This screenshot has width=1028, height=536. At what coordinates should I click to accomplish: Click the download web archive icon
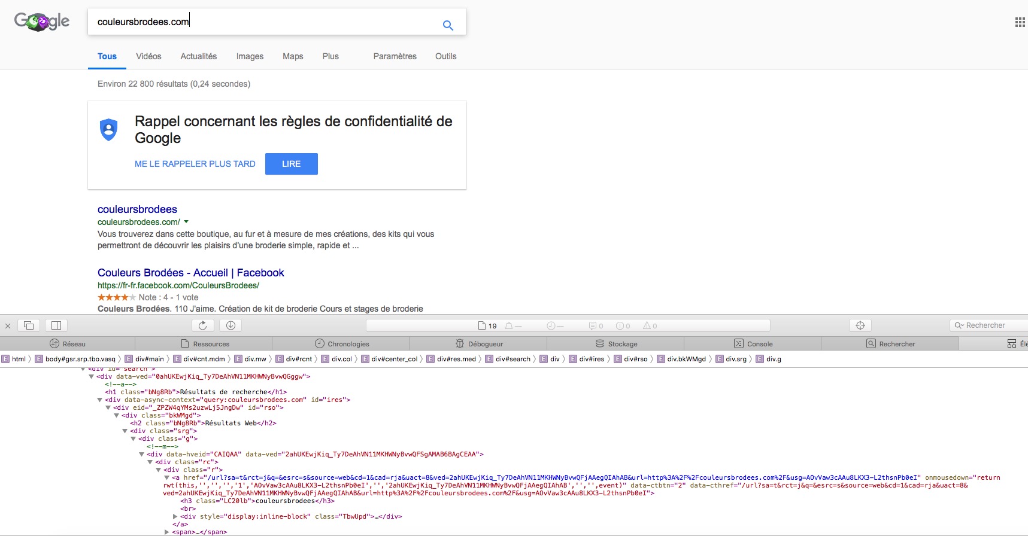(x=231, y=325)
